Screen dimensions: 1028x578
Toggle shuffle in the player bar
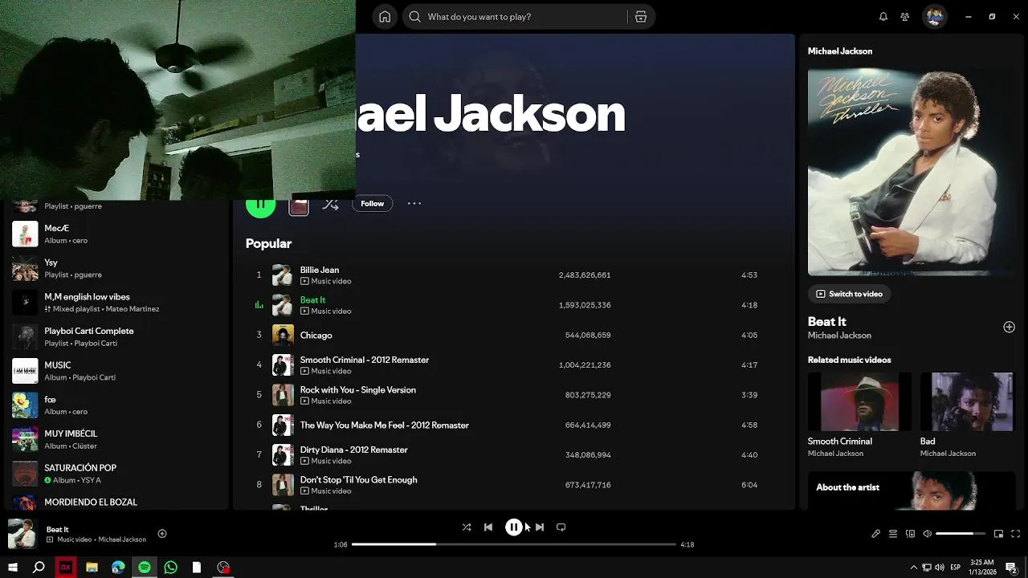[x=467, y=527]
